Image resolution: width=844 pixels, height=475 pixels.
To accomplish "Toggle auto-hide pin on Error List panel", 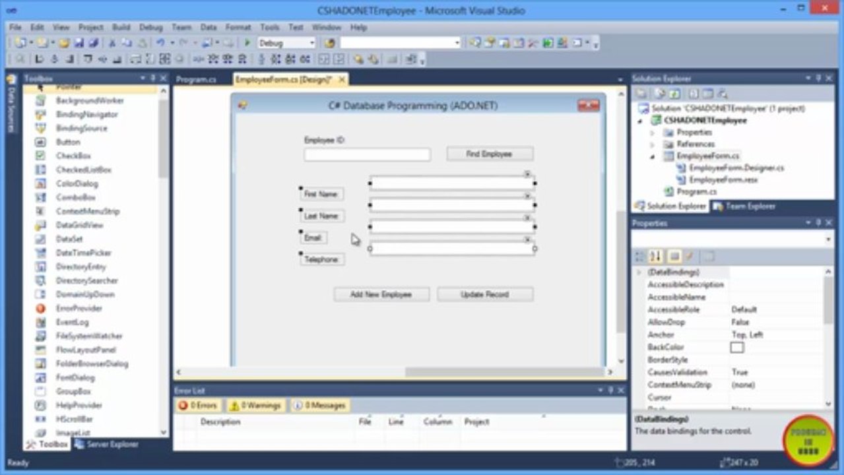I will pyautogui.click(x=610, y=391).
